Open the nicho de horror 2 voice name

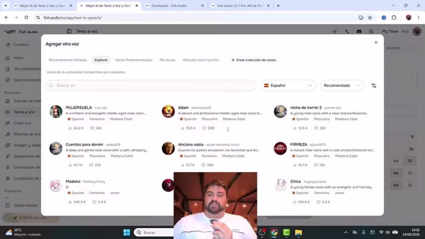[306, 108]
